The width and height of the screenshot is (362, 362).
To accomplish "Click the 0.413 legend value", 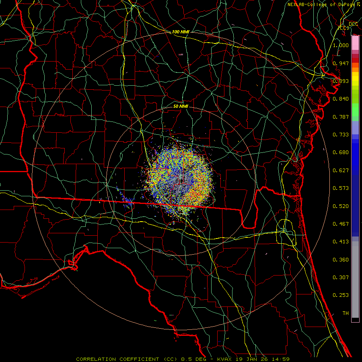I will 341,242.
